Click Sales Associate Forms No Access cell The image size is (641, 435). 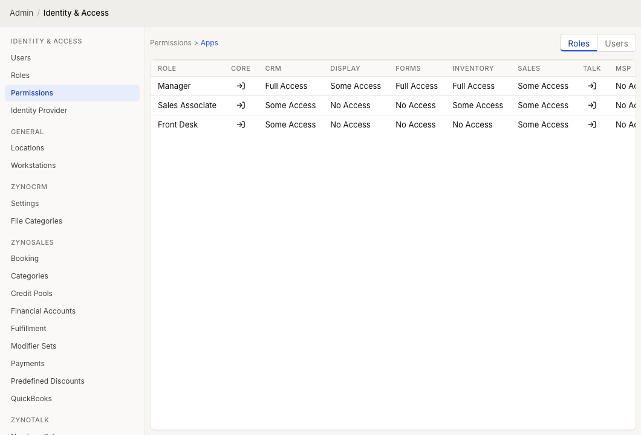click(415, 105)
